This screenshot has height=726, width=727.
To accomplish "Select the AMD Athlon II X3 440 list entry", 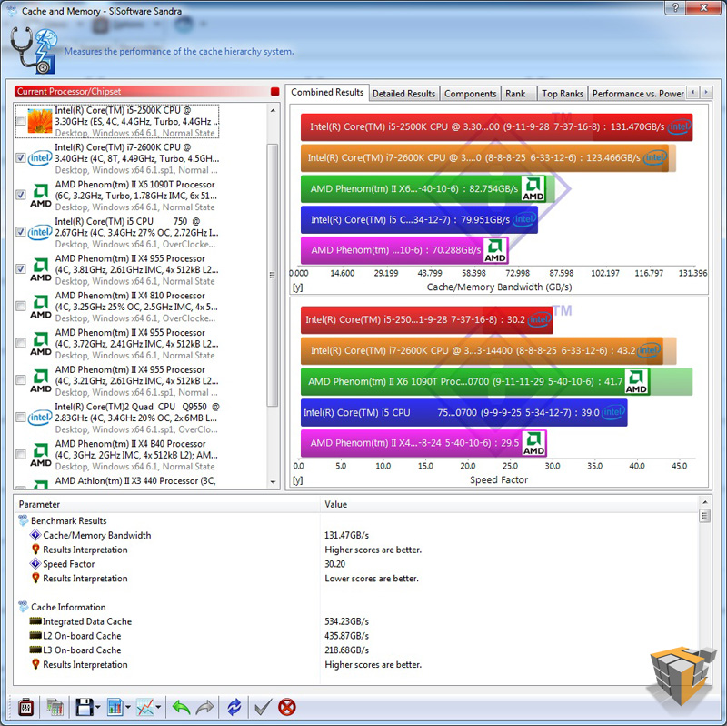I will 135,481.
